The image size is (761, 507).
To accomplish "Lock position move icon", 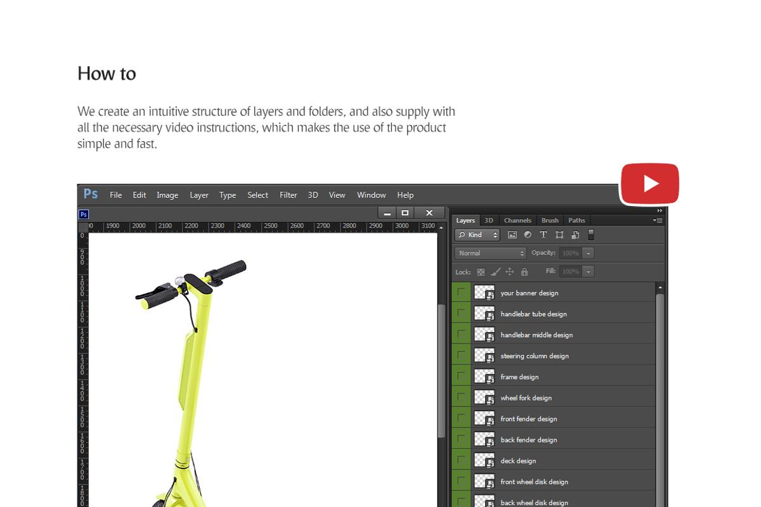I will click(510, 271).
